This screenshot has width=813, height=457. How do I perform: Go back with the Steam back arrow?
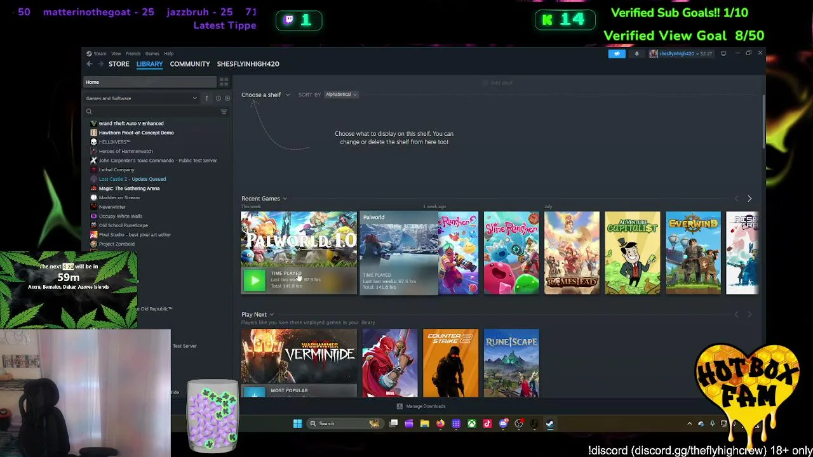(90, 64)
